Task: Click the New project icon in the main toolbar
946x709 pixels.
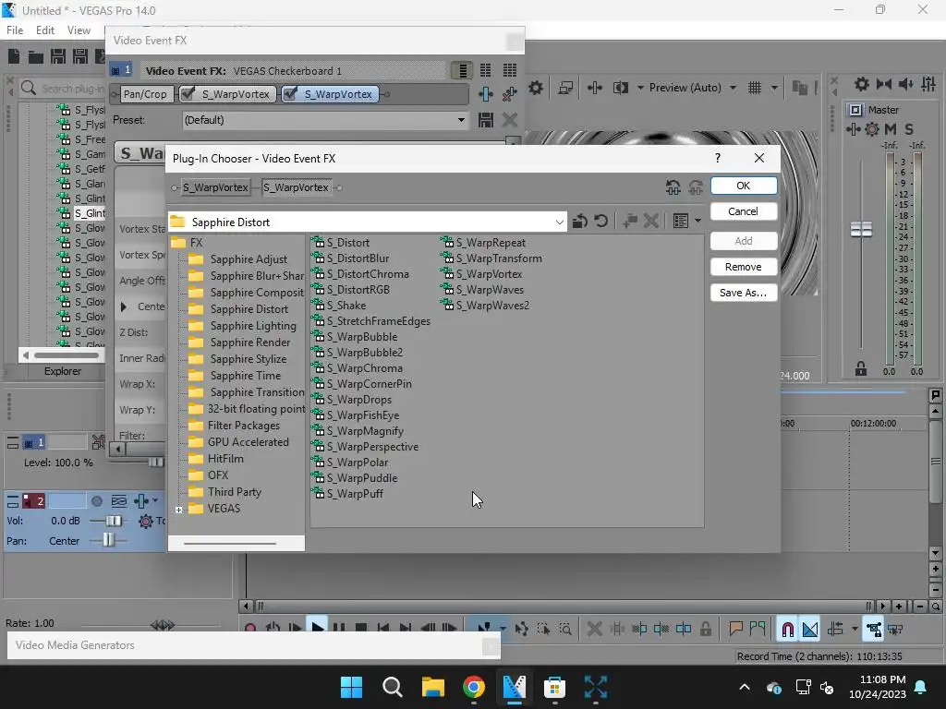Action: click(x=14, y=56)
